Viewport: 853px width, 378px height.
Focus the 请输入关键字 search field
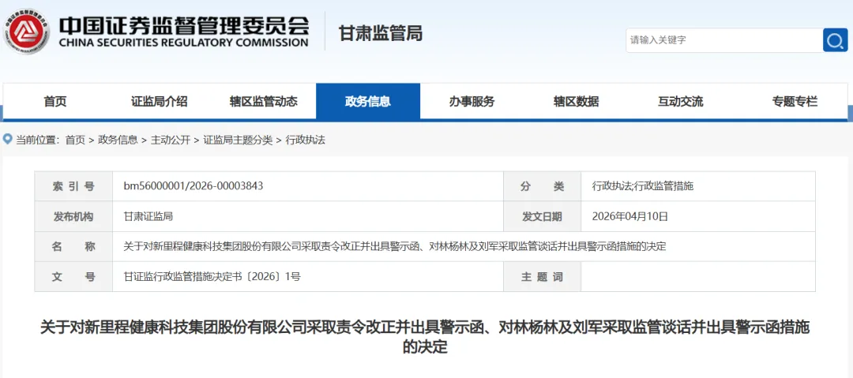click(x=724, y=40)
